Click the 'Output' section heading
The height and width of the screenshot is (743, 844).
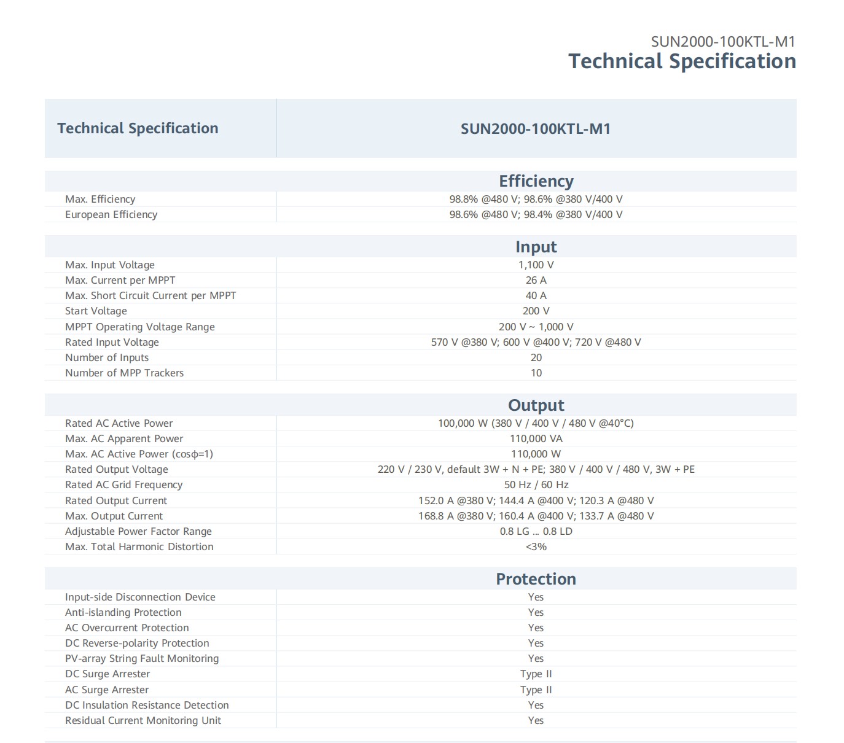536,405
